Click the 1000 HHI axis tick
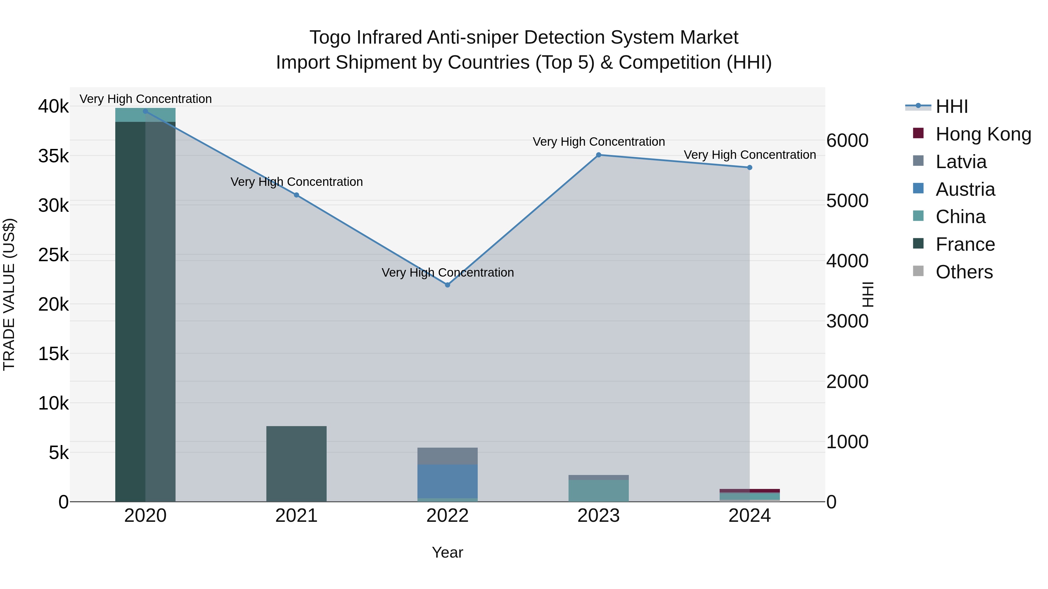 [847, 442]
